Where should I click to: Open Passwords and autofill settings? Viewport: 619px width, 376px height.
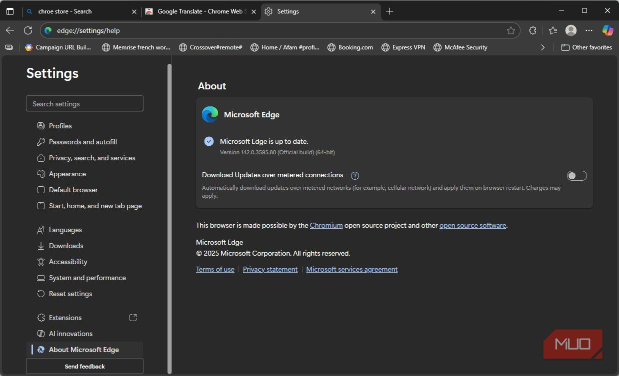click(84, 142)
